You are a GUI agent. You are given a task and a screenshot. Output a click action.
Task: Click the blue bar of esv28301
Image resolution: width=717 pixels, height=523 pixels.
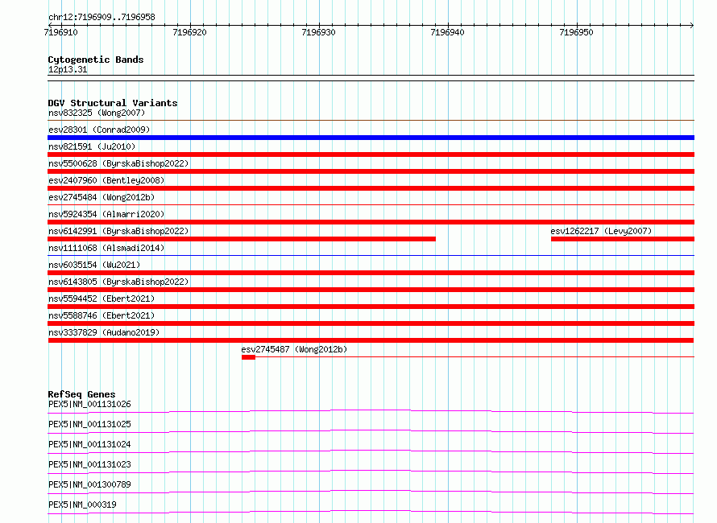tap(371, 138)
